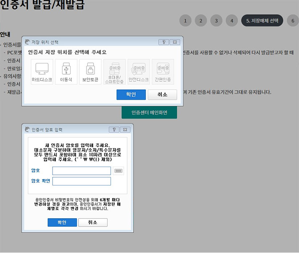This screenshot has width=299, height=253.
Task: Close the 인증서 암호 입력 dialog
Action: coord(125,130)
